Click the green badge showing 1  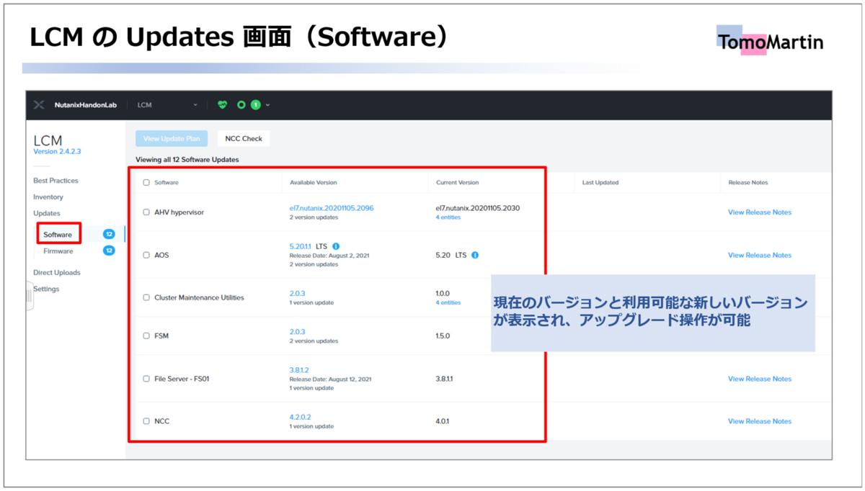(255, 105)
